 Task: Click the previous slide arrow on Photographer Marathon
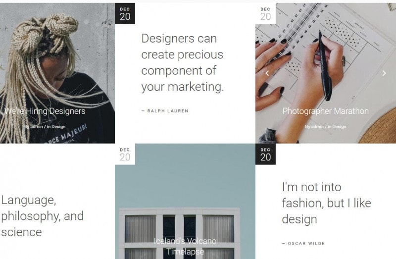pyautogui.click(x=267, y=73)
